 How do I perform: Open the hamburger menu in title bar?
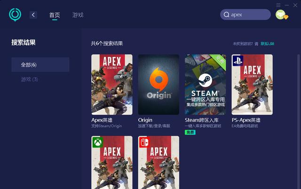278,5
